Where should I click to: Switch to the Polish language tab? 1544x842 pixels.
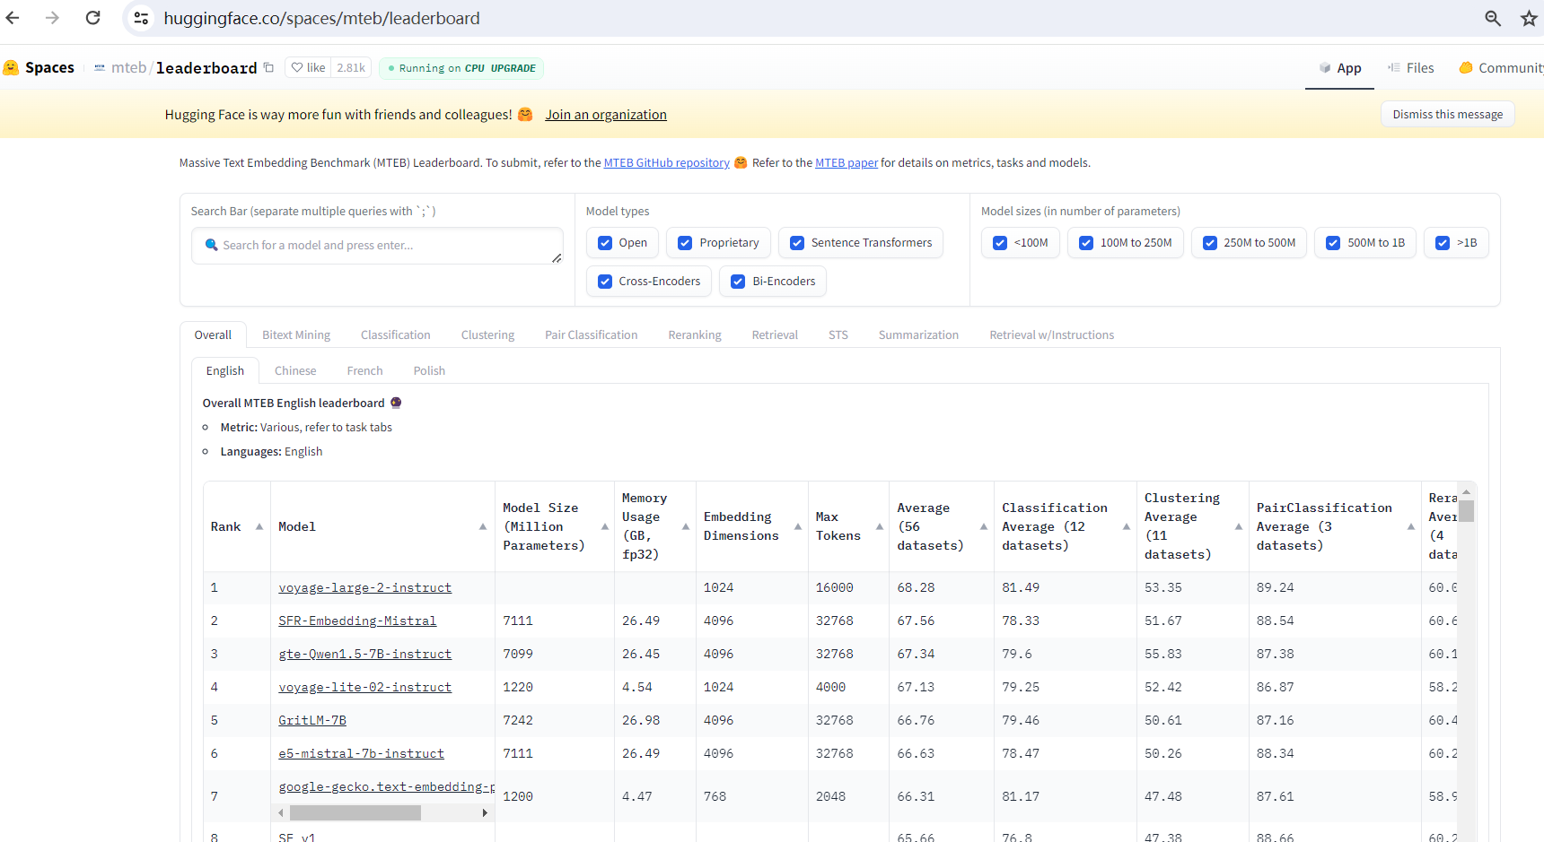[429, 370]
